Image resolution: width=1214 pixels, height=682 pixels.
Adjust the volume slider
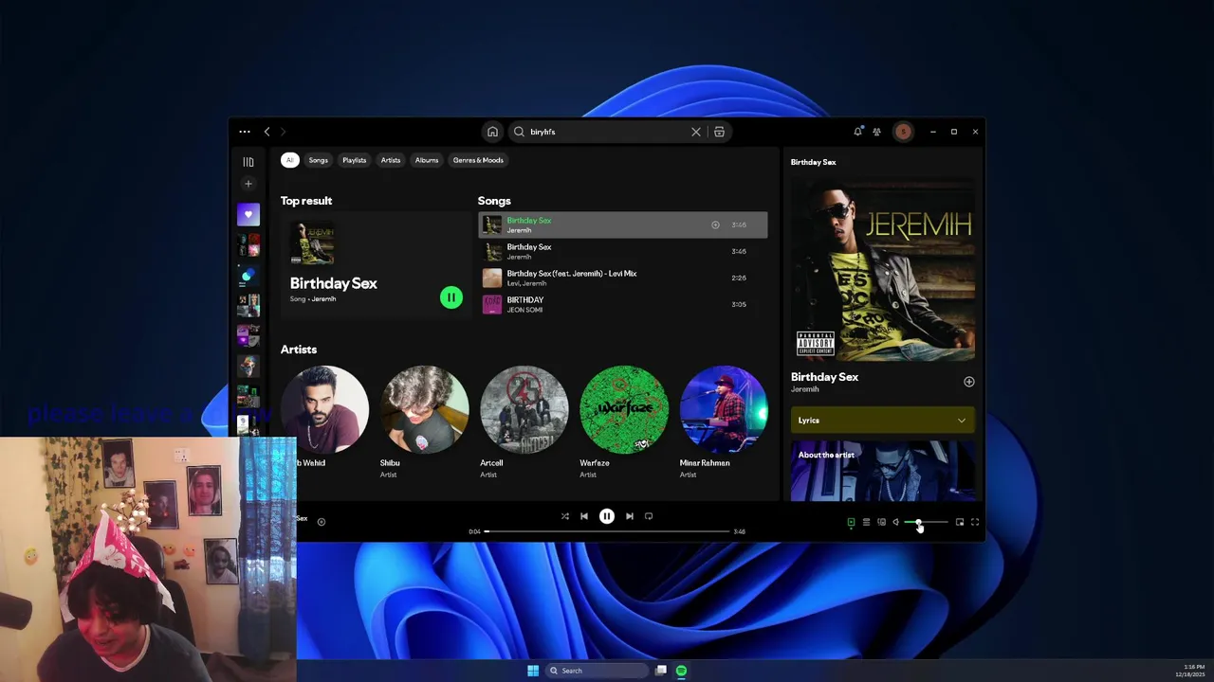926,523
